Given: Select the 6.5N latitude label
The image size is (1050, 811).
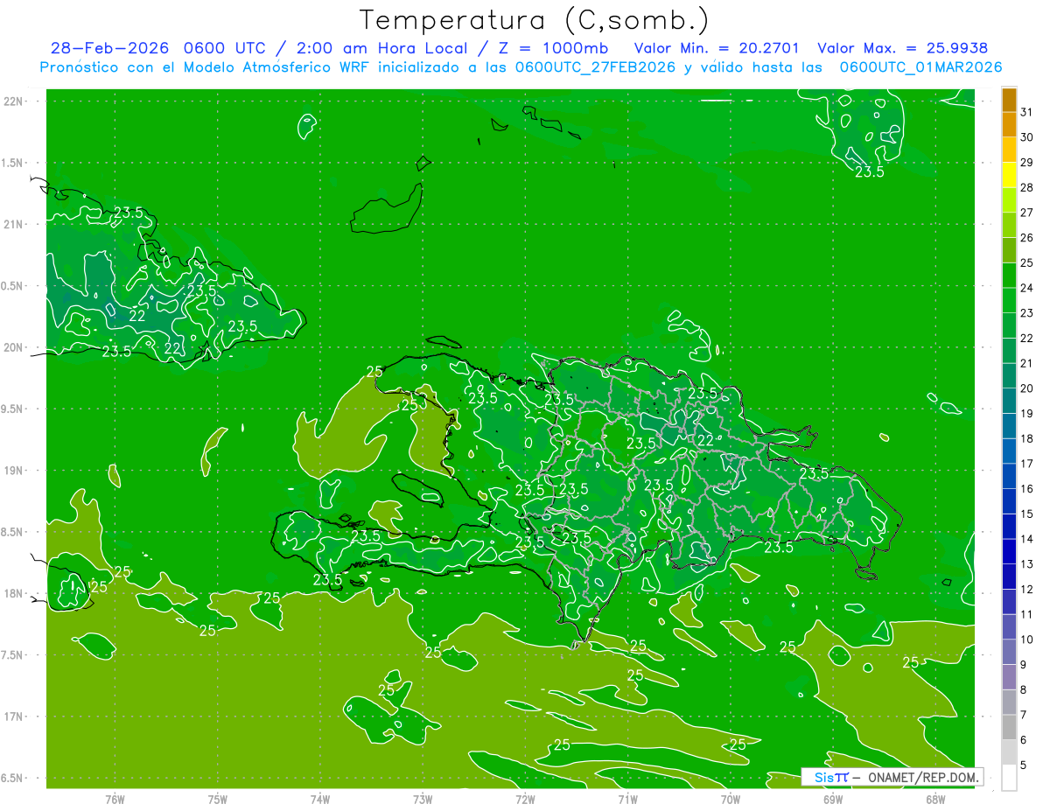Looking at the screenshot, I should click(x=13, y=778).
